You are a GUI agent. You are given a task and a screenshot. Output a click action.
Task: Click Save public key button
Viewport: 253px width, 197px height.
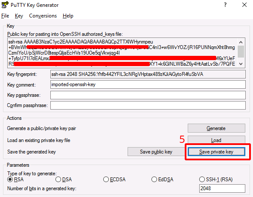pyautogui.click(x=156, y=152)
